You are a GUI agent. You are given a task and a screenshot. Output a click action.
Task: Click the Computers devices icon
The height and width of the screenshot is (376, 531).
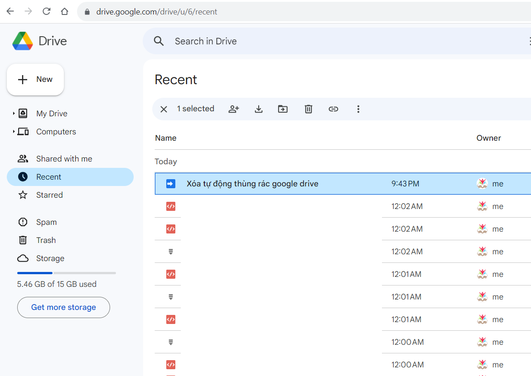pyautogui.click(x=23, y=131)
